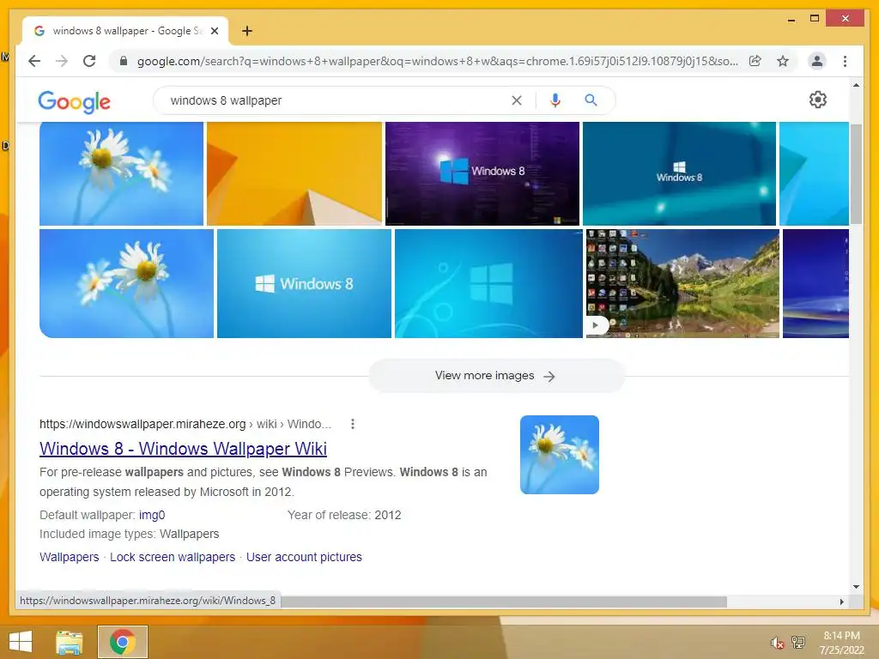The width and height of the screenshot is (879, 659).
Task: Open Google quick settings gear
Action: point(818,100)
